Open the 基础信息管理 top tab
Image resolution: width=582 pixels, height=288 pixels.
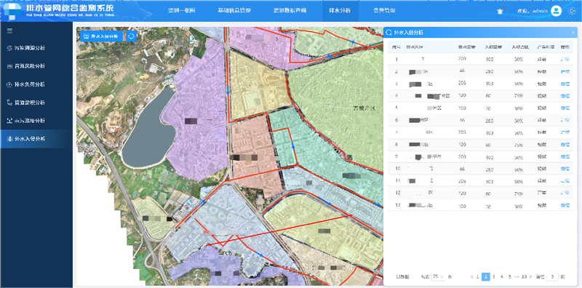(x=234, y=11)
